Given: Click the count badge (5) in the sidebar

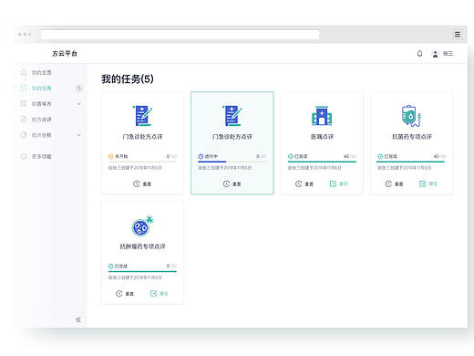Looking at the screenshot, I should point(78,89).
